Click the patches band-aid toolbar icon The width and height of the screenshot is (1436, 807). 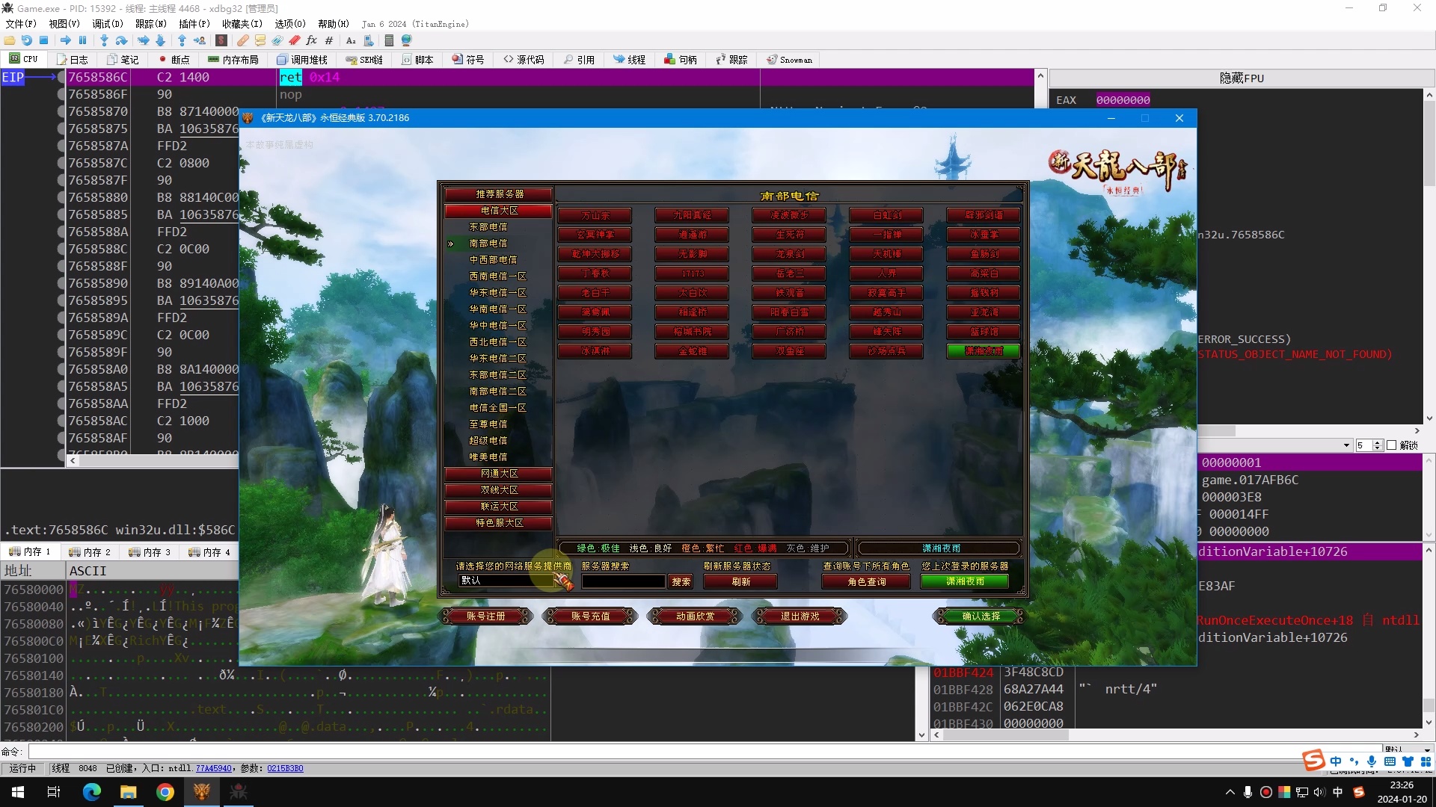click(x=243, y=40)
